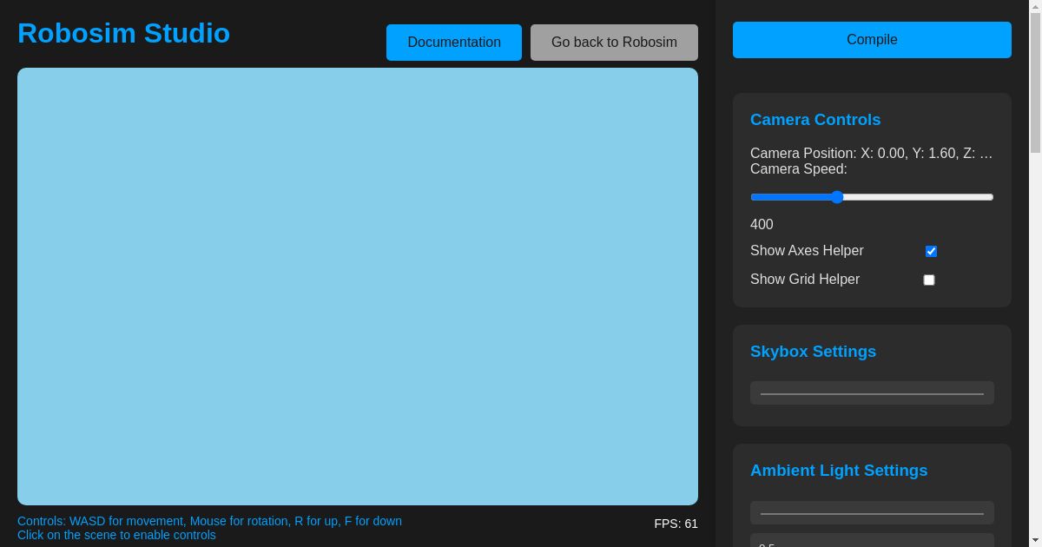Image resolution: width=1042 pixels, height=547 pixels.
Task: Click the page's vertical scrollbar thumb
Action: point(1035,82)
